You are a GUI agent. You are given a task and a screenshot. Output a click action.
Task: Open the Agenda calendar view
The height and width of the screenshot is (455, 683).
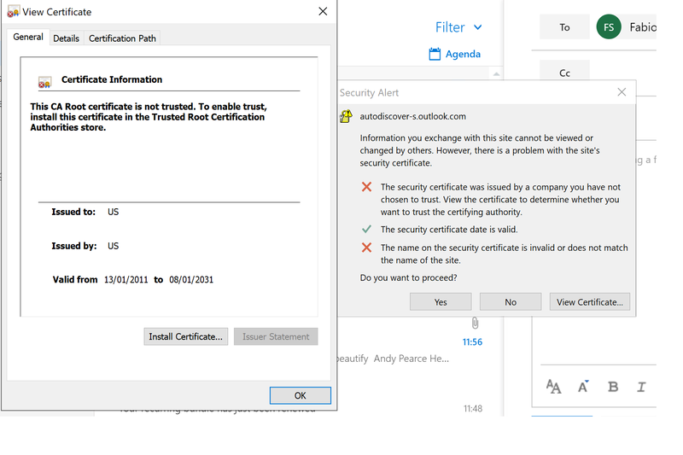pyautogui.click(x=455, y=54)
